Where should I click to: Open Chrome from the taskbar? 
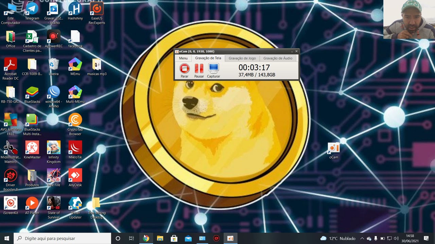(146, 238)
